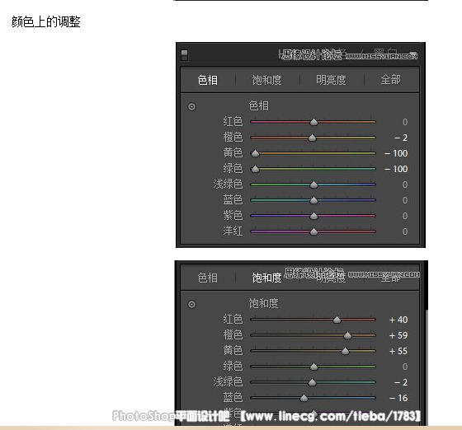This screenshot has width=462, height=430.
Task: Edit the 红色 hue value 0
Action: click(405, 122)
